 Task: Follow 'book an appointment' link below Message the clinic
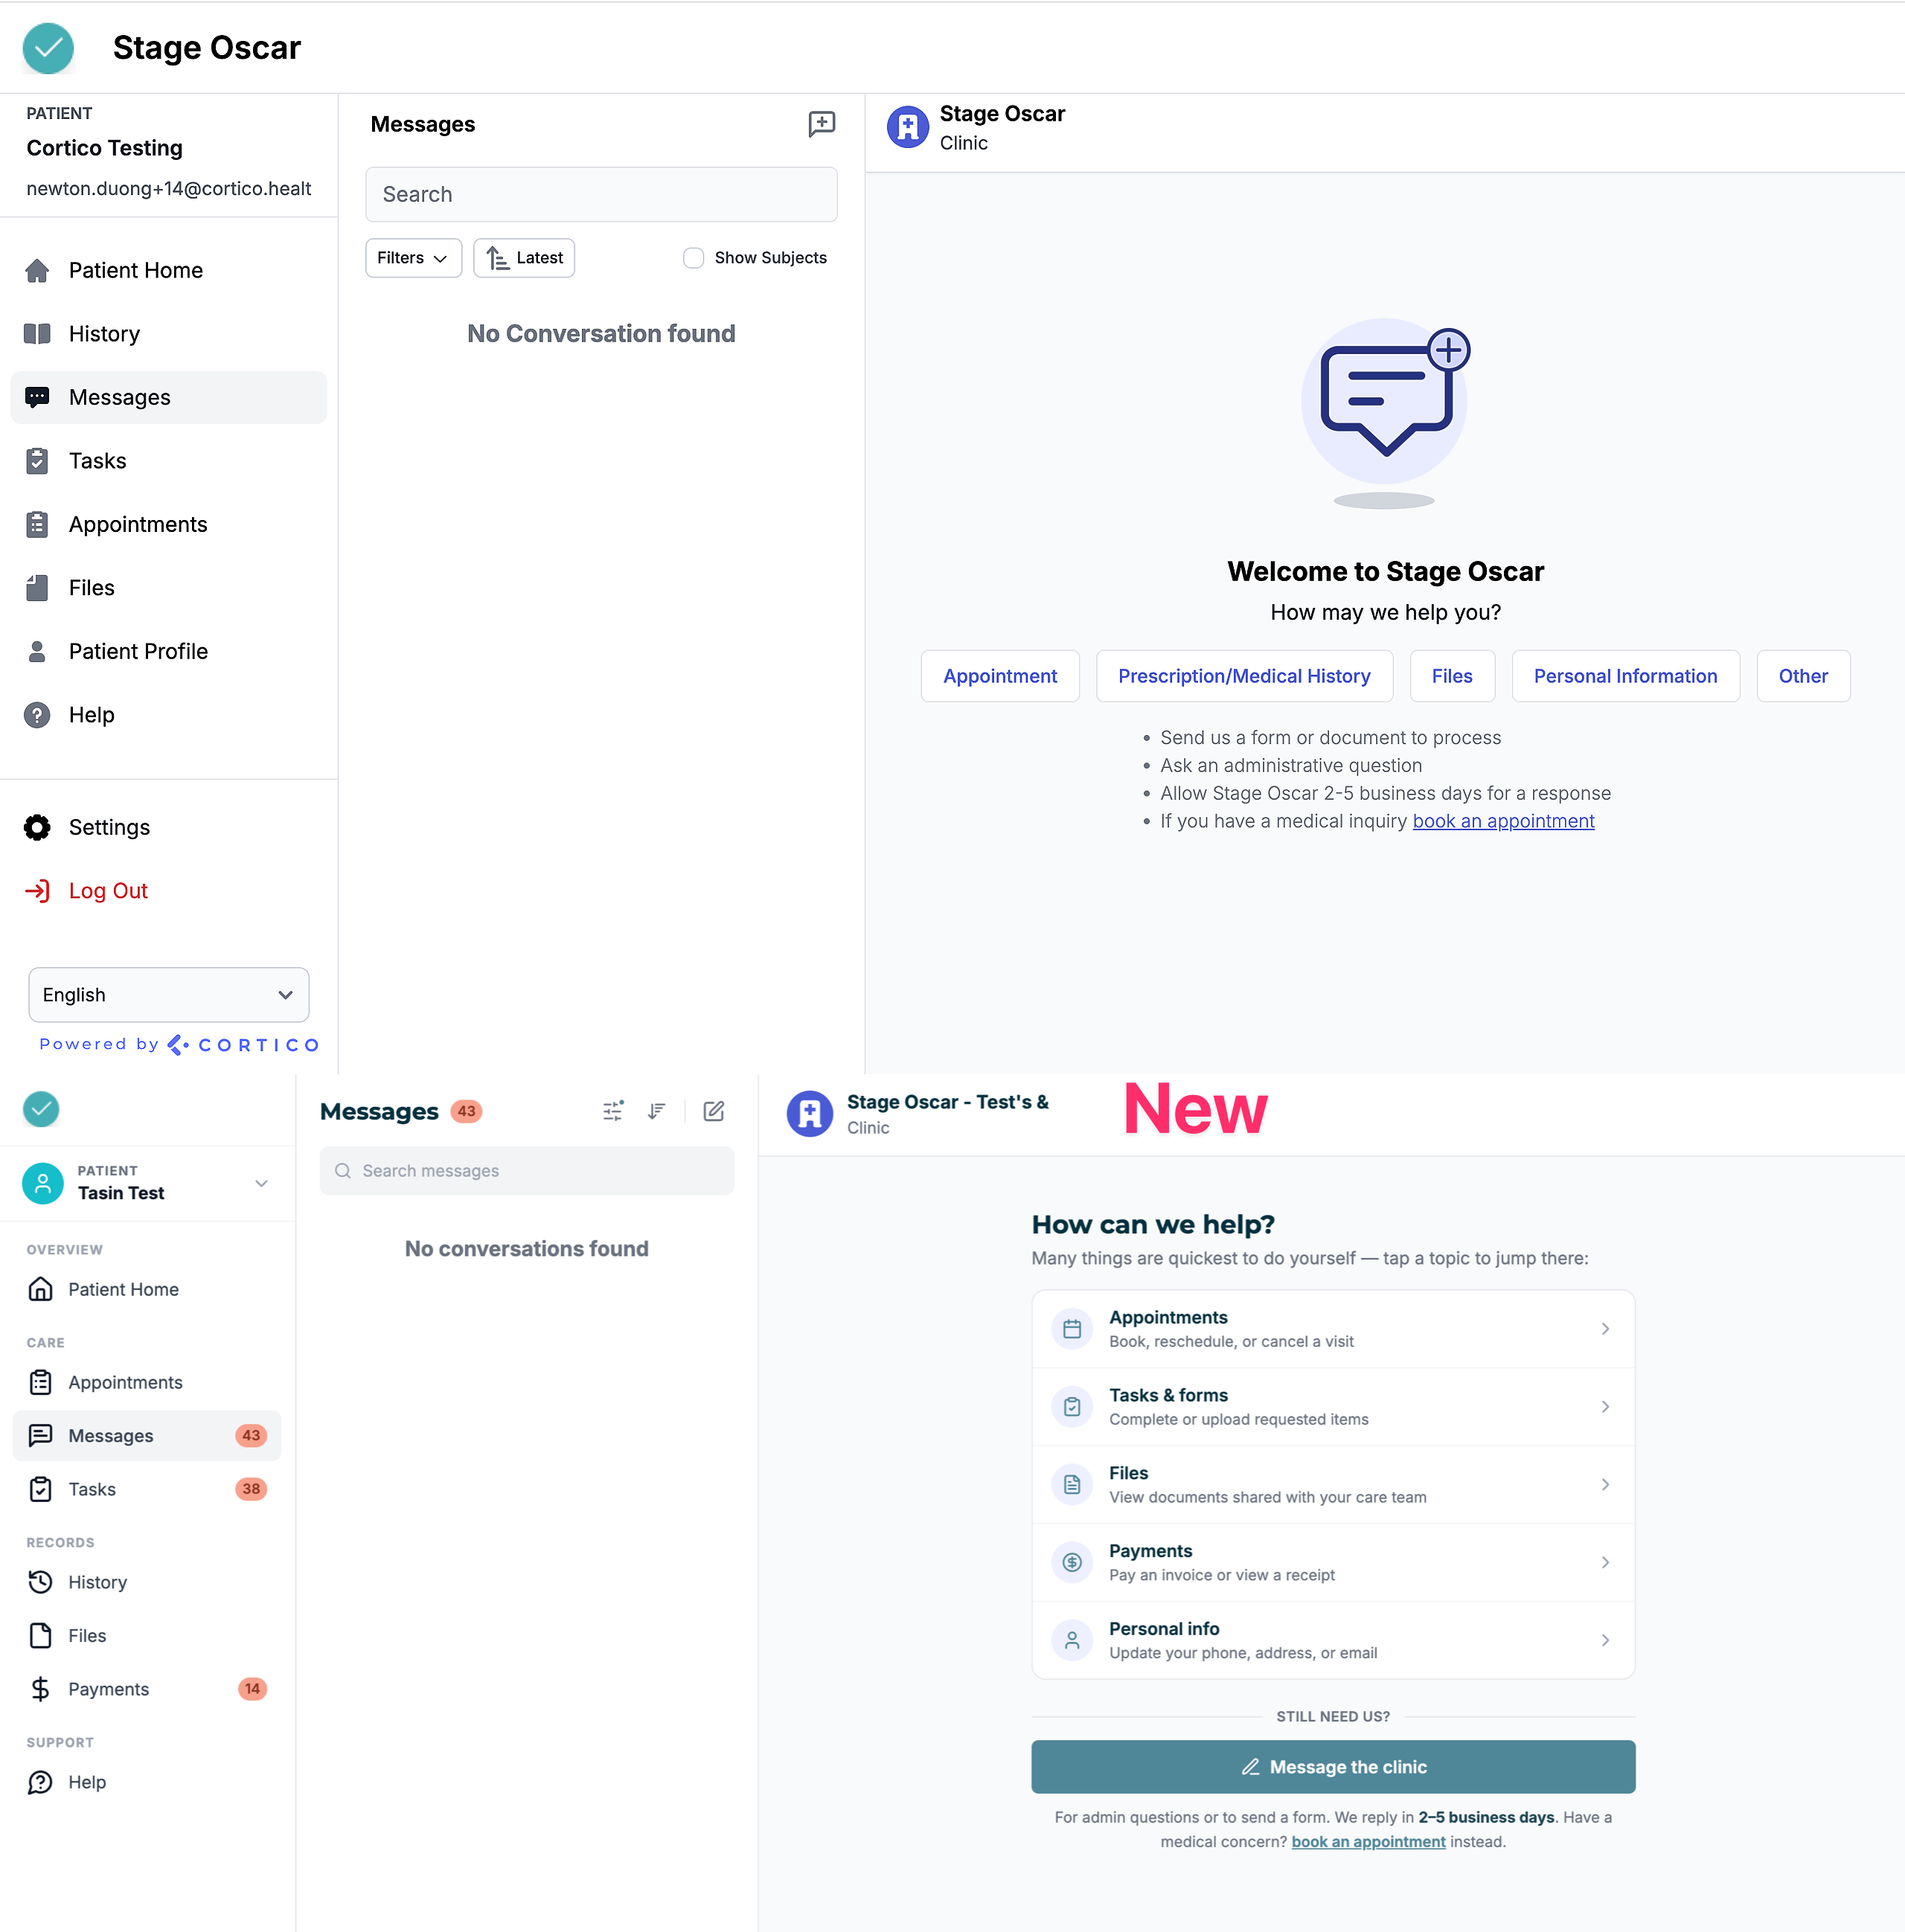point(1368,1842)
